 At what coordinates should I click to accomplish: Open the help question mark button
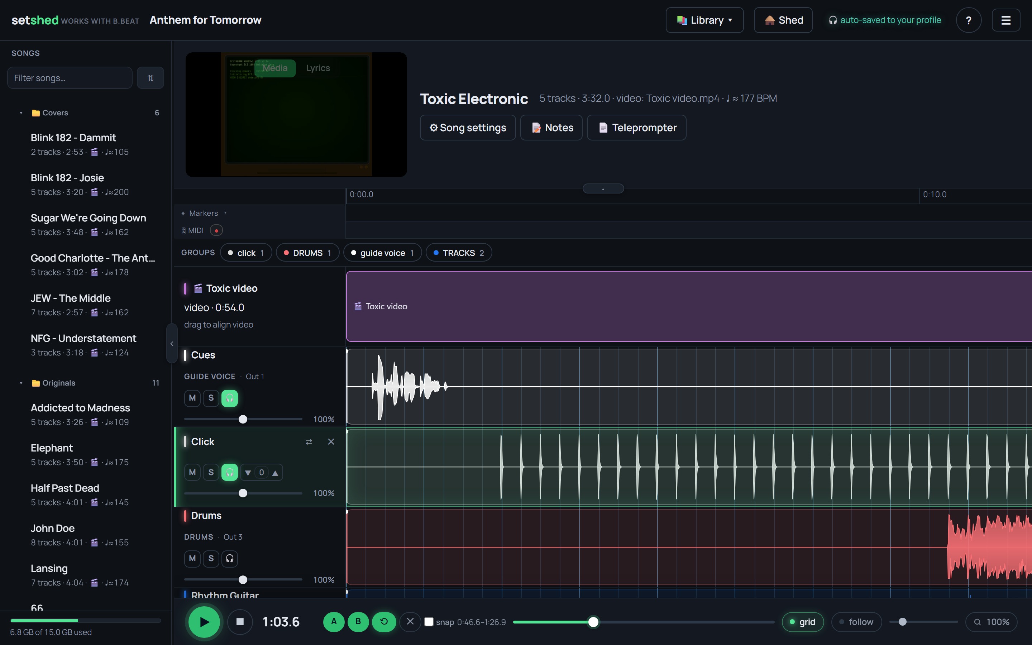(969, 20)
